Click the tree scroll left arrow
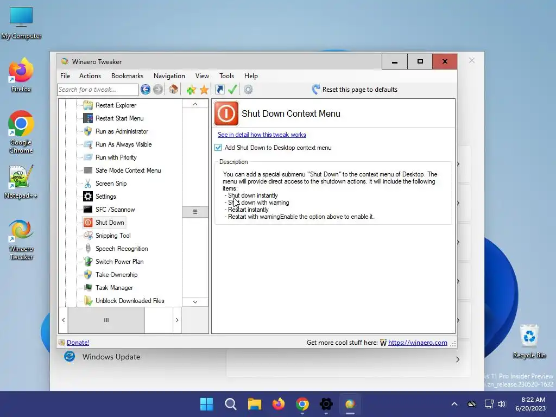Image resolution: width=556 pixels, height=417 pixels. (x=63, y=320)
